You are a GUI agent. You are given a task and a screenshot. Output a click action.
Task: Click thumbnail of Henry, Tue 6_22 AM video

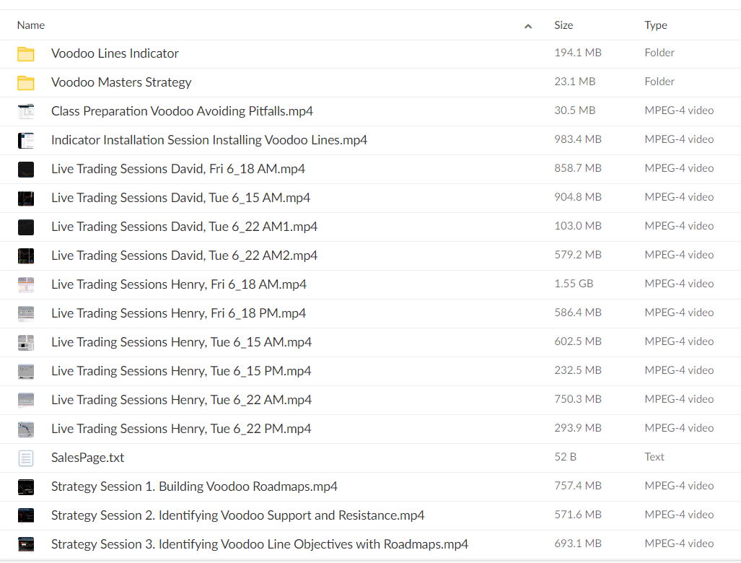click(26, 400)
